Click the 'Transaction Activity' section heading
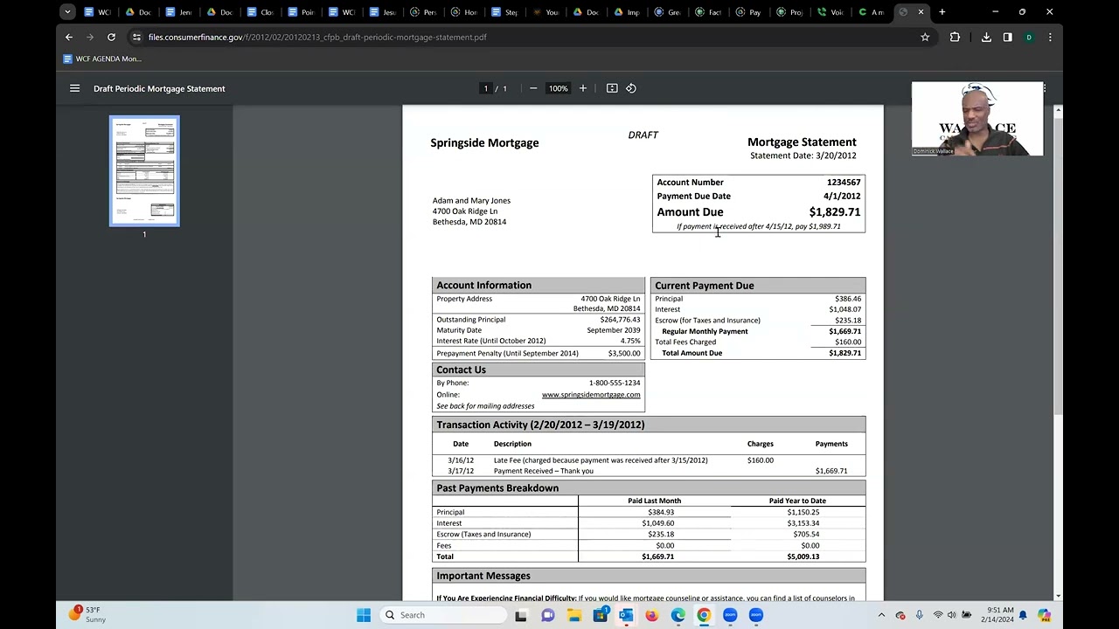1119x629 pixels. 540,425
